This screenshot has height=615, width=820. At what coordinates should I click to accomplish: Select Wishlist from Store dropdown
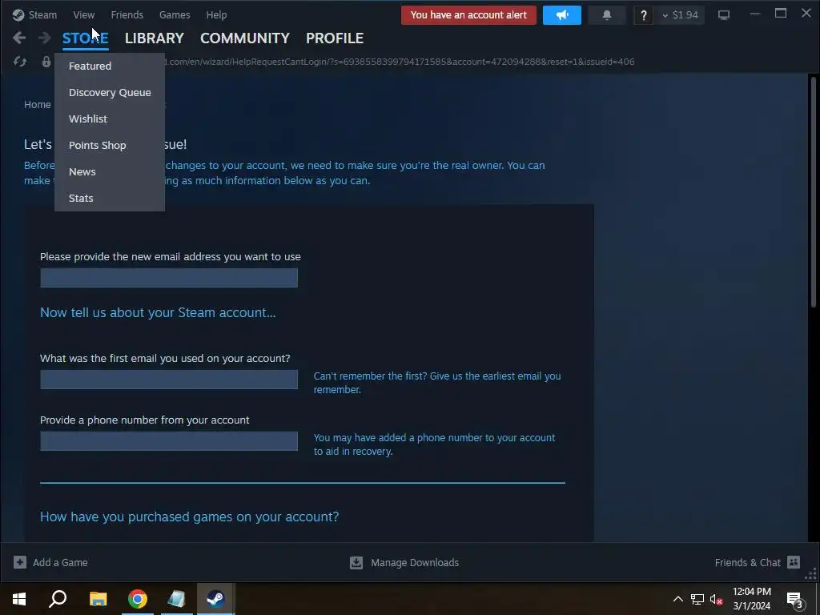[88, 119]
